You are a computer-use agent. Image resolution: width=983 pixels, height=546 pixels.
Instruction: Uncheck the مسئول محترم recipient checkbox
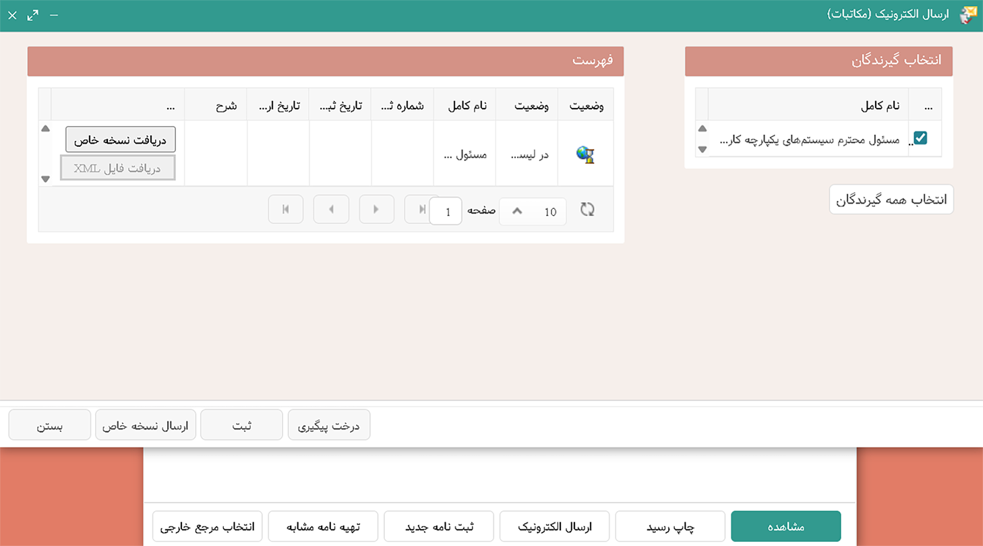coord(920,138)
